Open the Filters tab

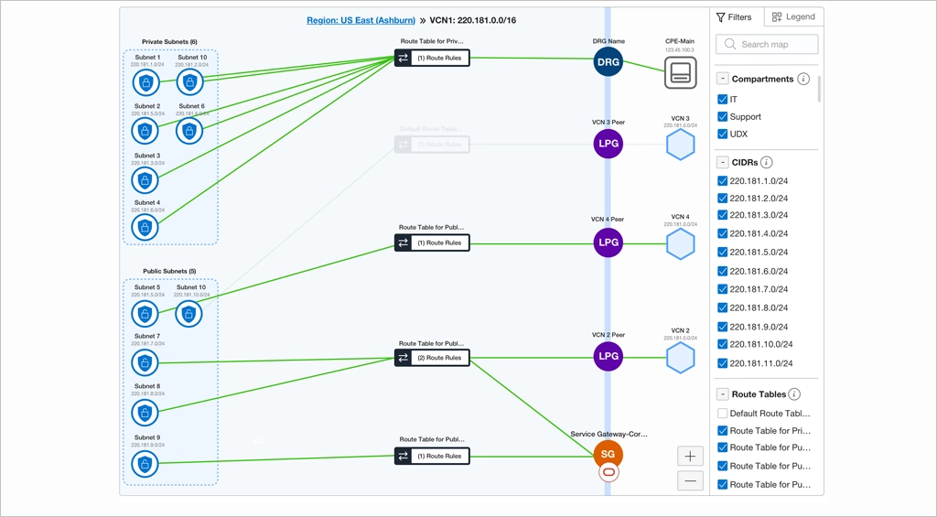[734, 17]
